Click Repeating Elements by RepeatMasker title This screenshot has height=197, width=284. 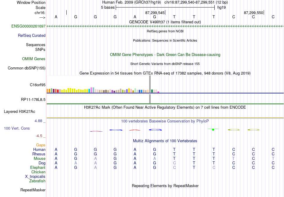click(165, 186)
